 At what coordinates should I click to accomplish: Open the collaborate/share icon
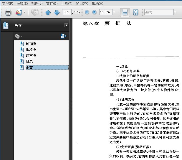click(19, 12)
